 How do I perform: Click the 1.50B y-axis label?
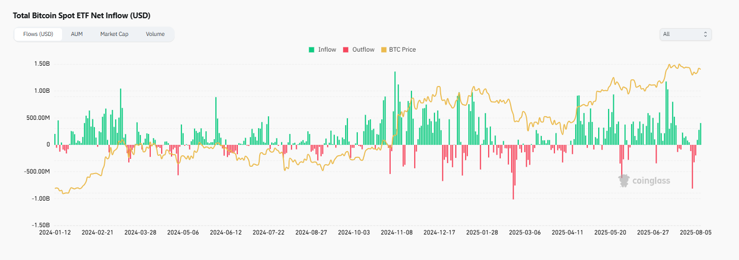point(42,64)
